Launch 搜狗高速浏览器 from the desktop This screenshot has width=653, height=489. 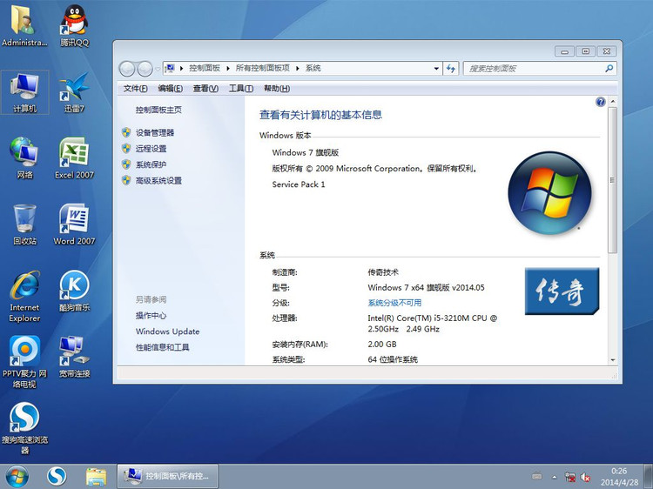(x=24, y=429)
